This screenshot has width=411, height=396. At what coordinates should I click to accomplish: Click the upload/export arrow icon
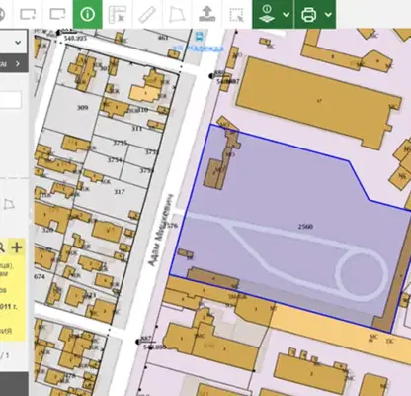pos(206,14)
